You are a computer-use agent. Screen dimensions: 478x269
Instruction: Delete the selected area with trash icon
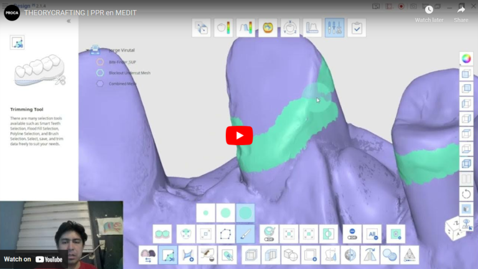[396, 234]
